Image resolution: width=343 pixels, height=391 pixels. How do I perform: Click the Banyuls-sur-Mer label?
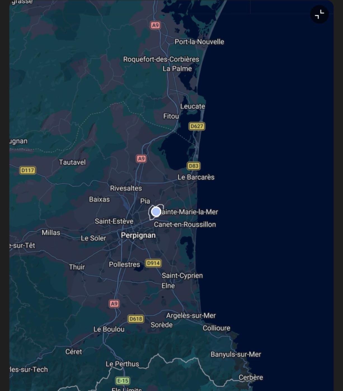[x=236, y=354]
